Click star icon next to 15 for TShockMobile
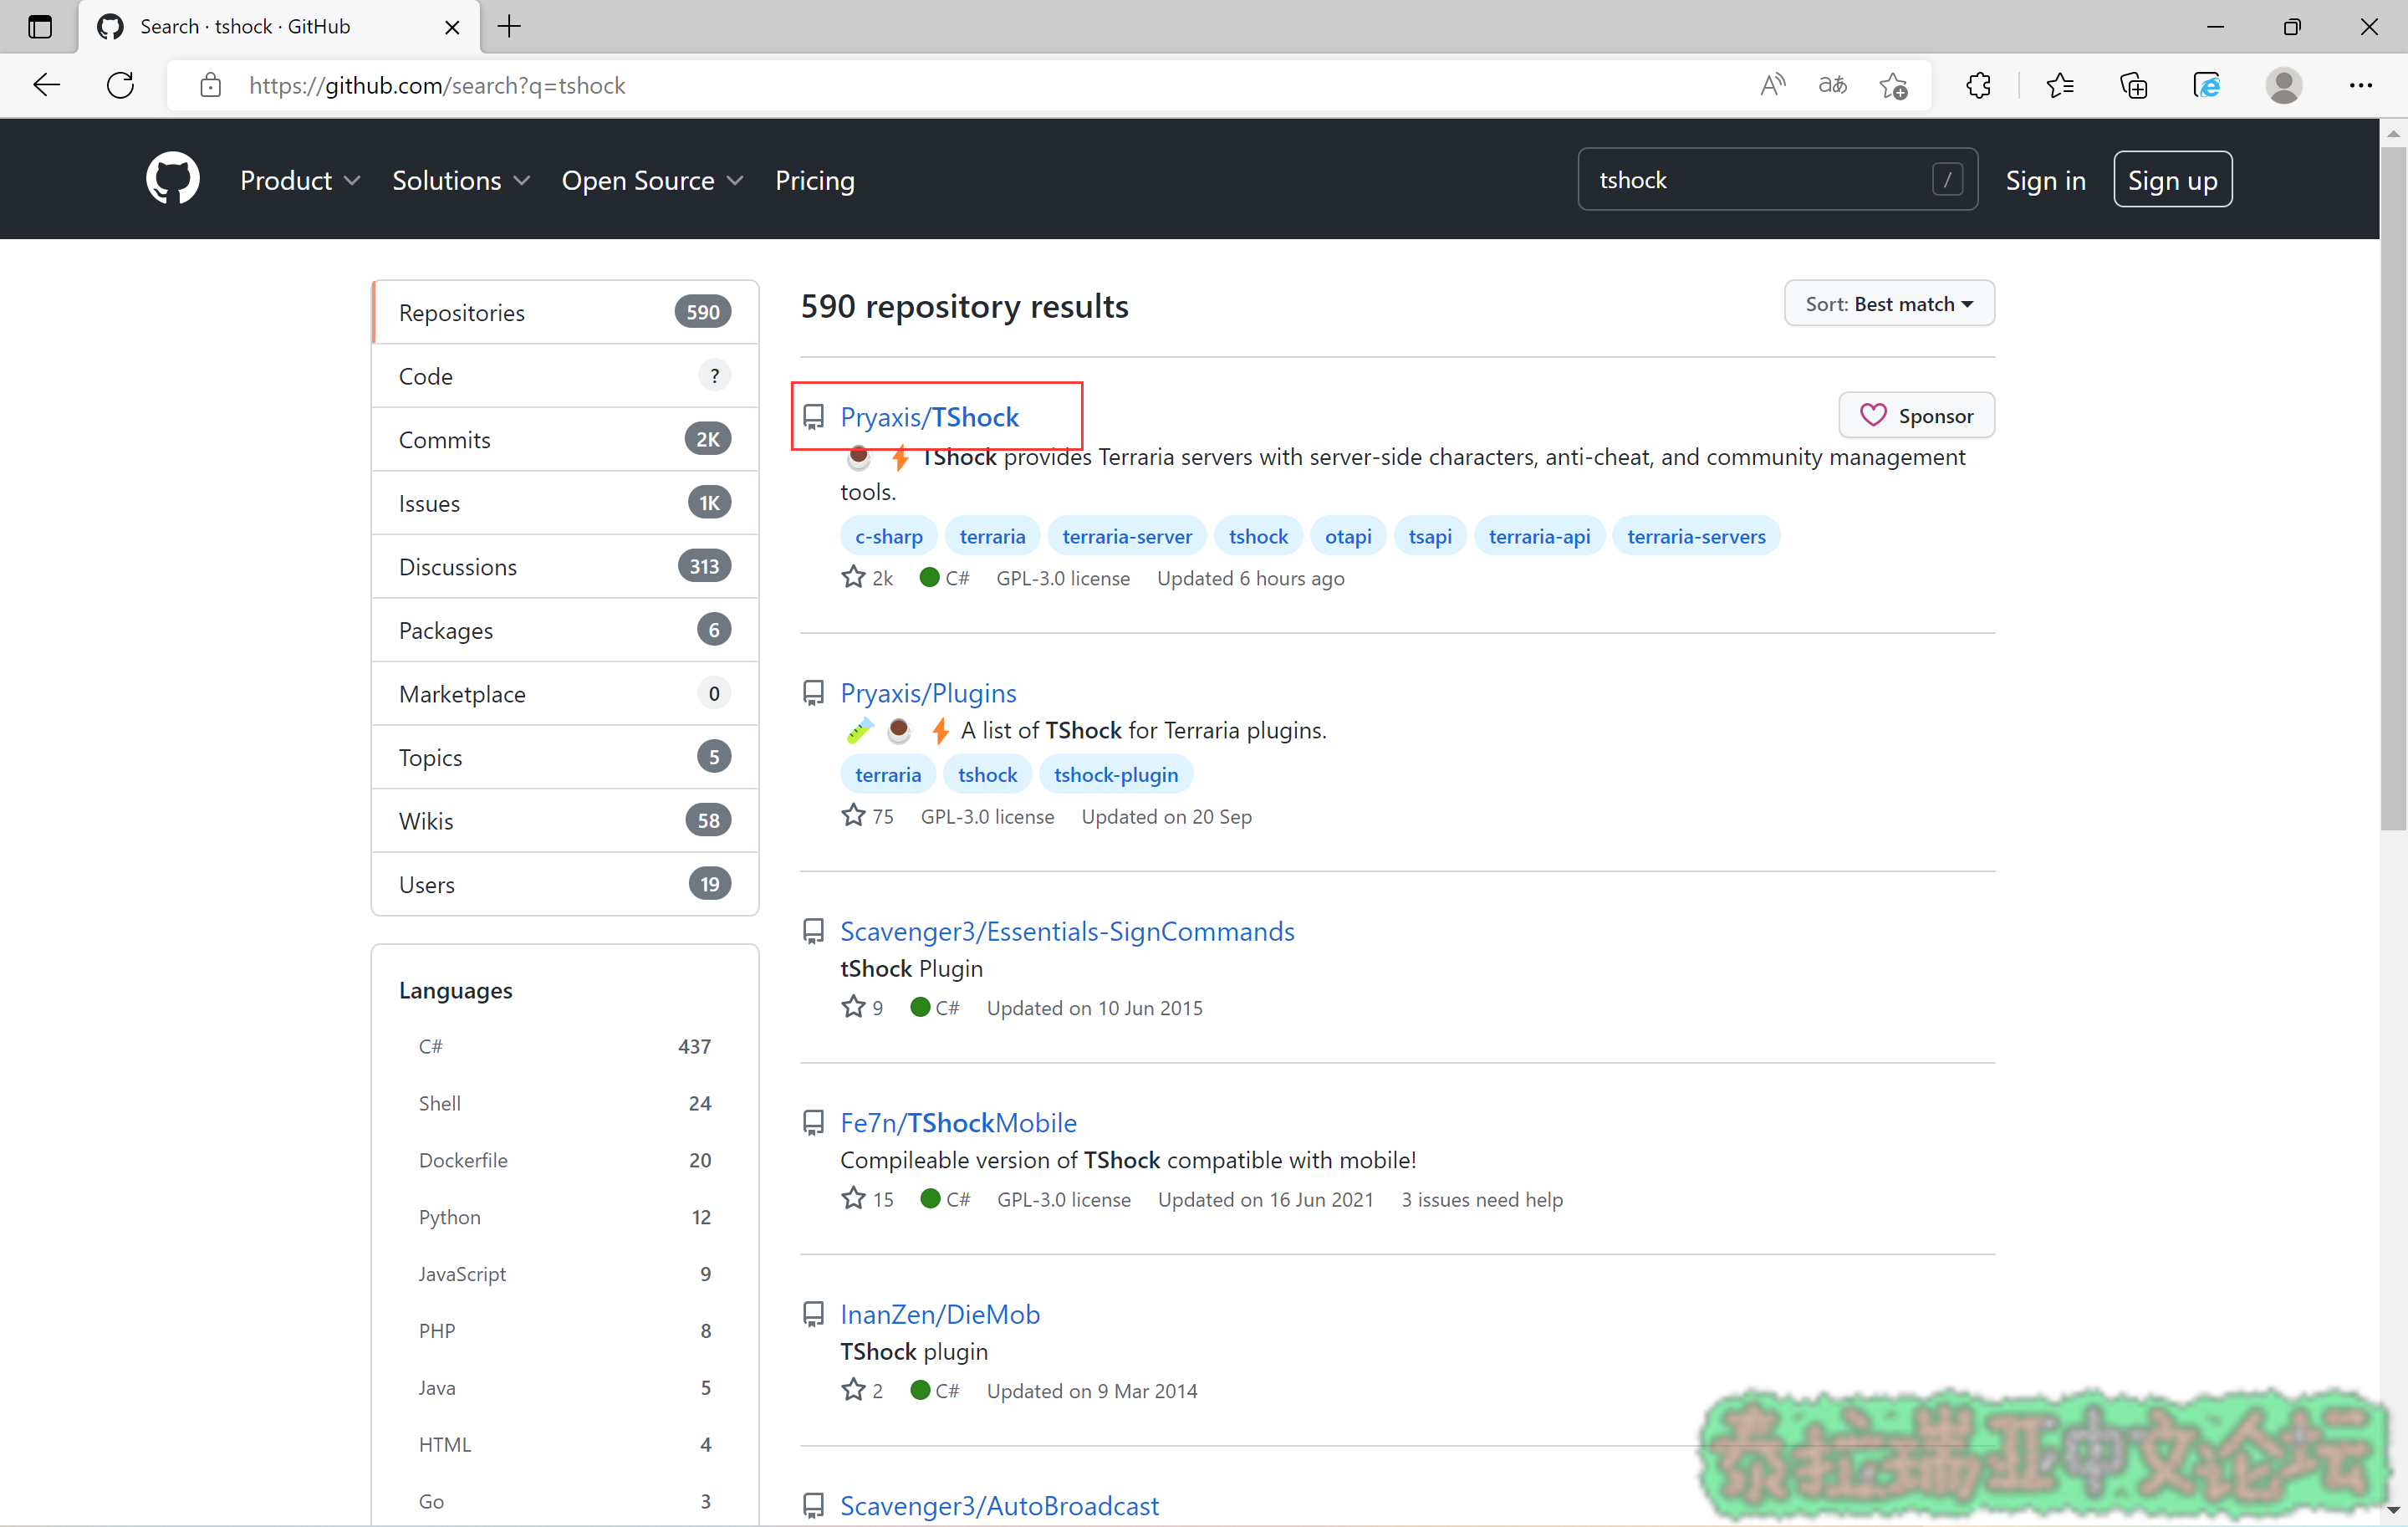The width and height of the screenshot is (2408, 1527). point(853,1197)
